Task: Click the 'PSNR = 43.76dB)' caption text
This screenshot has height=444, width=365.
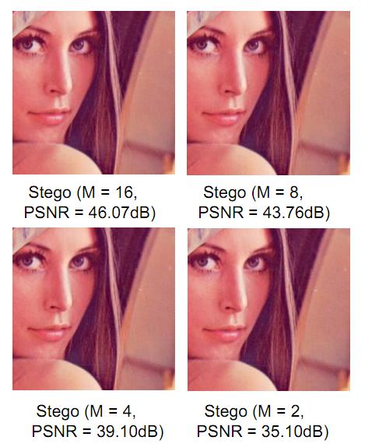Action: tap(264, 213)
